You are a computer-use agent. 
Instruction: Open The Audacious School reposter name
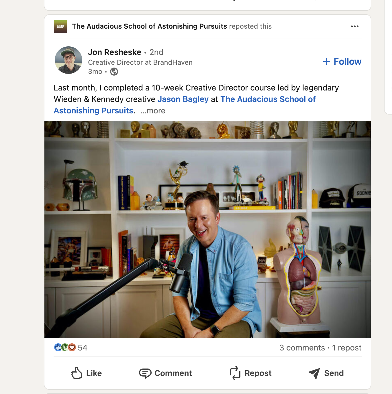149,26
